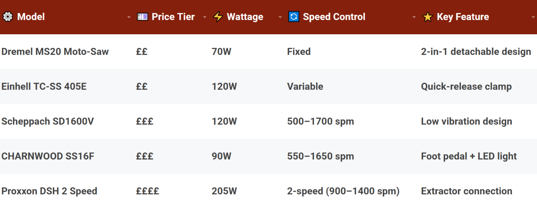The height and width of the screenshot is (208, 537).
Task: Click the Price Tier header label
Action: [173, 16]
